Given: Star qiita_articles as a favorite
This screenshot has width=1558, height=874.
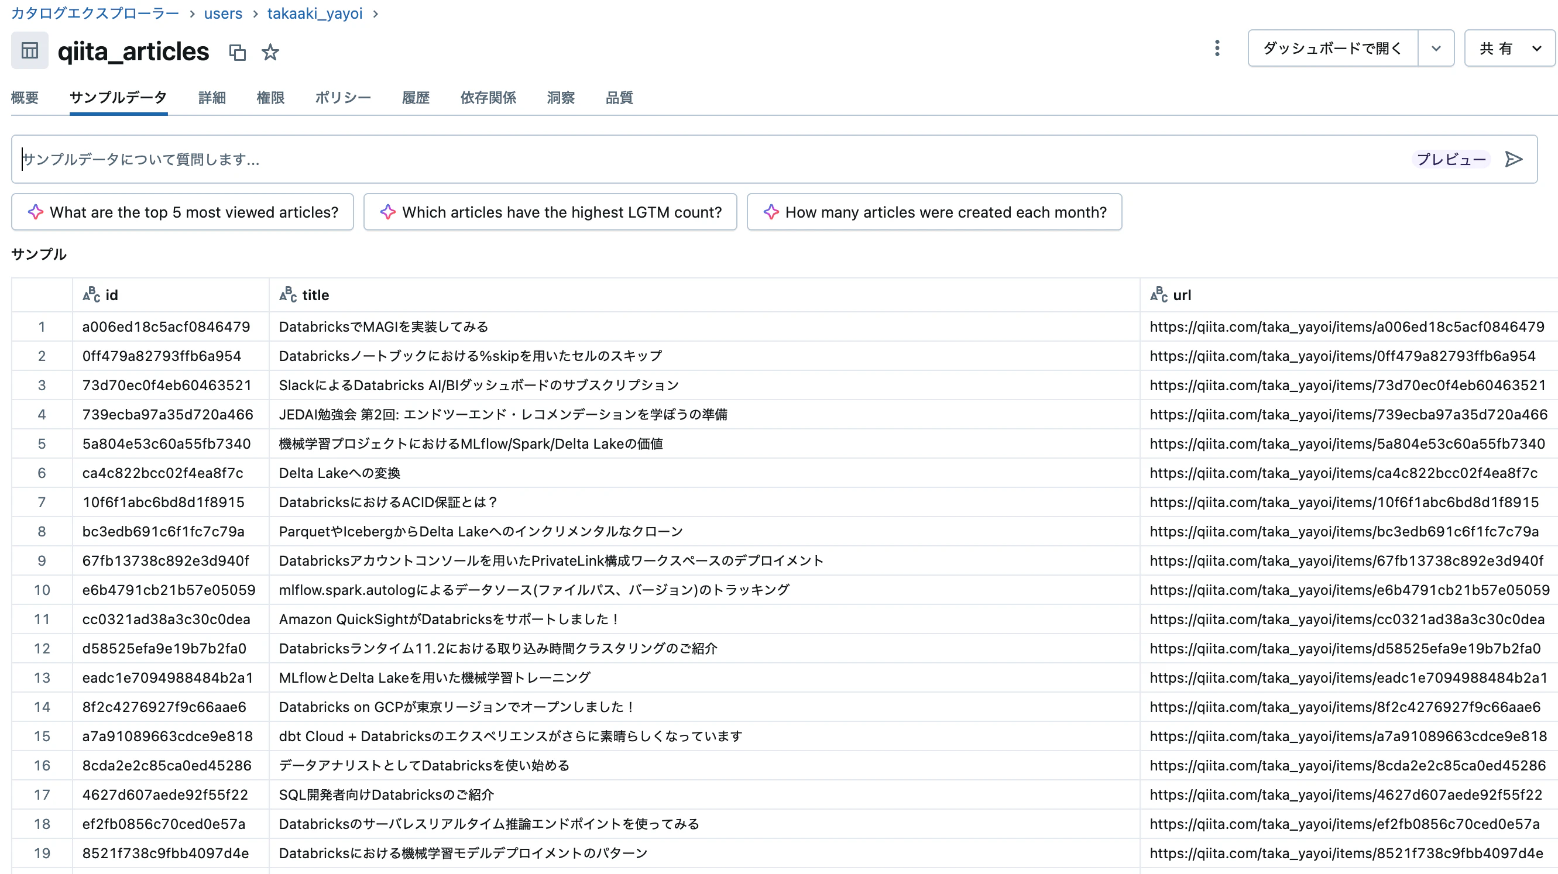Looking at the screenshot, I should (x=270, y=53).
